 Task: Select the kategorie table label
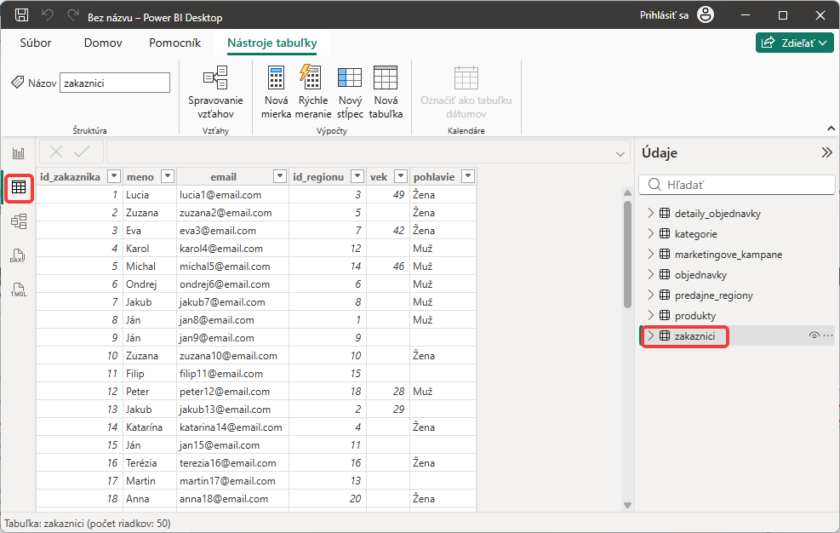[x=696, y=234]
